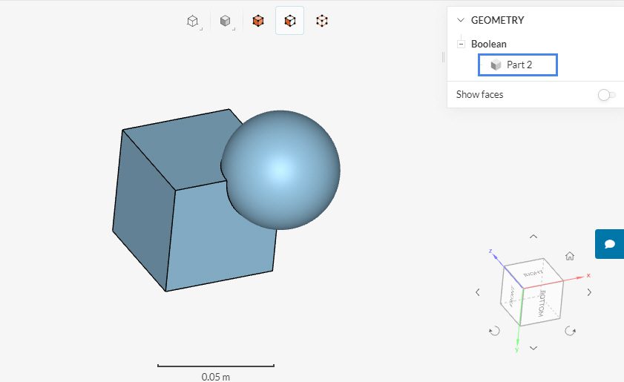Click the gray solid cube render icon
Viewport: 624px width, 382px height.
click(226, 21)
